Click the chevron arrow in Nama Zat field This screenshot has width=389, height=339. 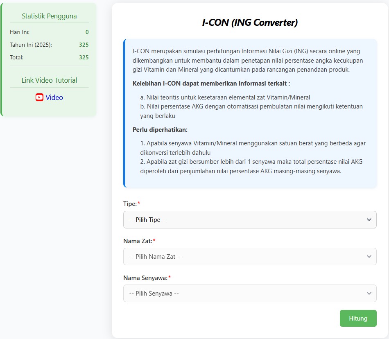pyautogui.click(x=369, y=257)
